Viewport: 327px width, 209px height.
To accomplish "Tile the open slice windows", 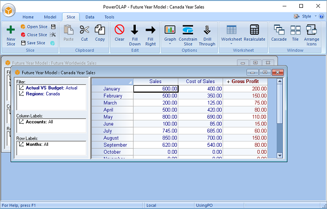I will point(295,34).
